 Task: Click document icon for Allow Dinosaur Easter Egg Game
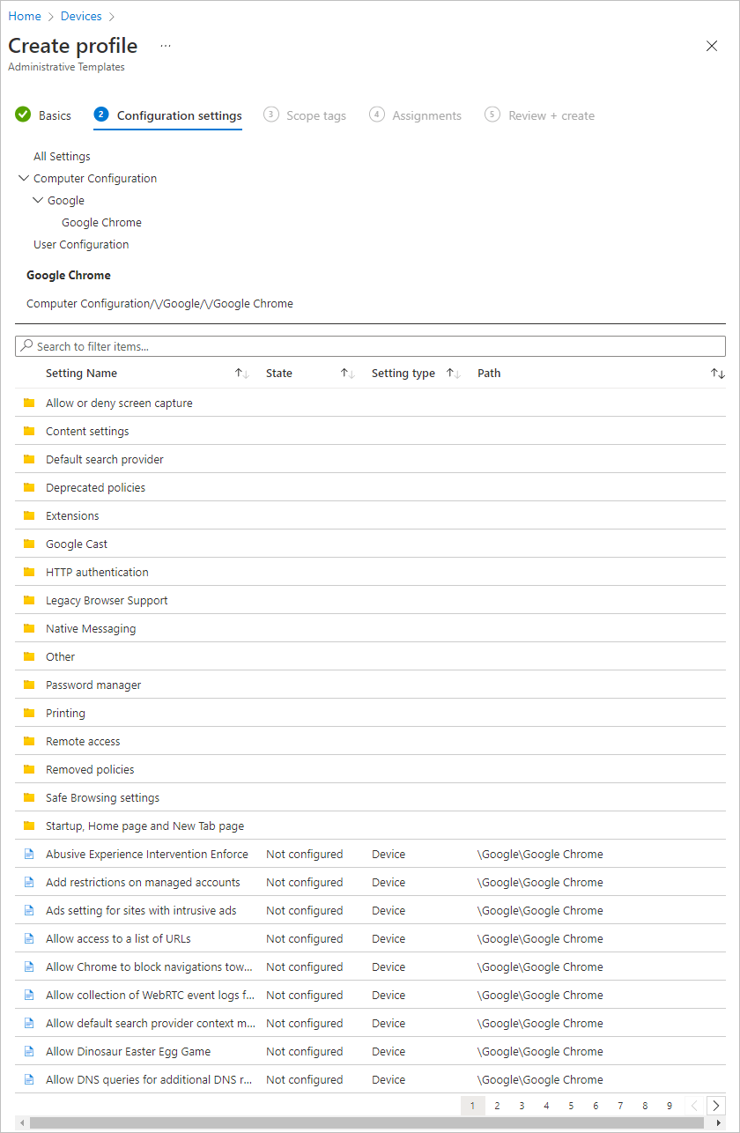[x=29, y=1051]
